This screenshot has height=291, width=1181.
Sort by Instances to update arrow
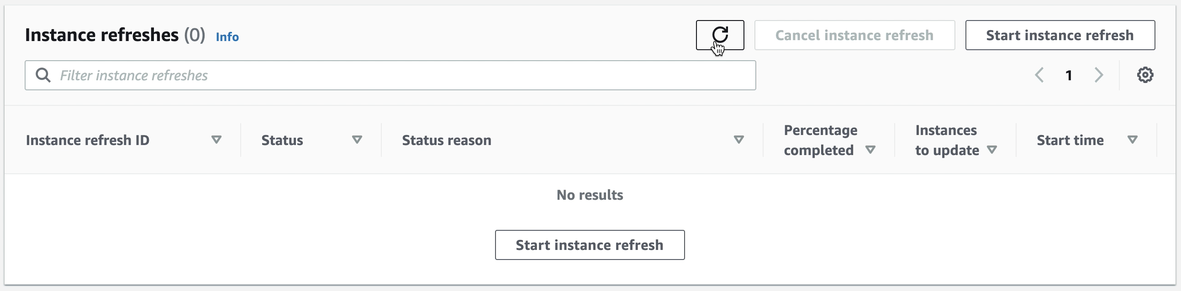click(992, 150)
